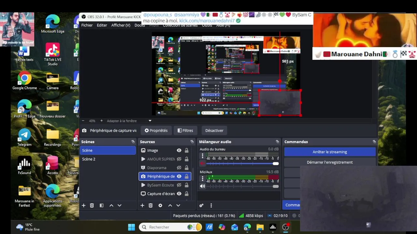Open source properties gear icon
Viewport: 417px width, 234px height.
160,205
